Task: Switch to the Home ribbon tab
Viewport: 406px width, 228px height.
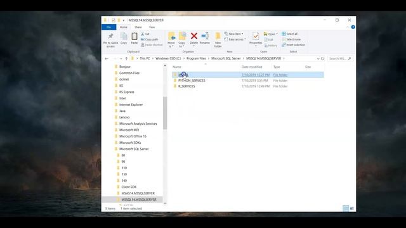Action: [124, 27]
